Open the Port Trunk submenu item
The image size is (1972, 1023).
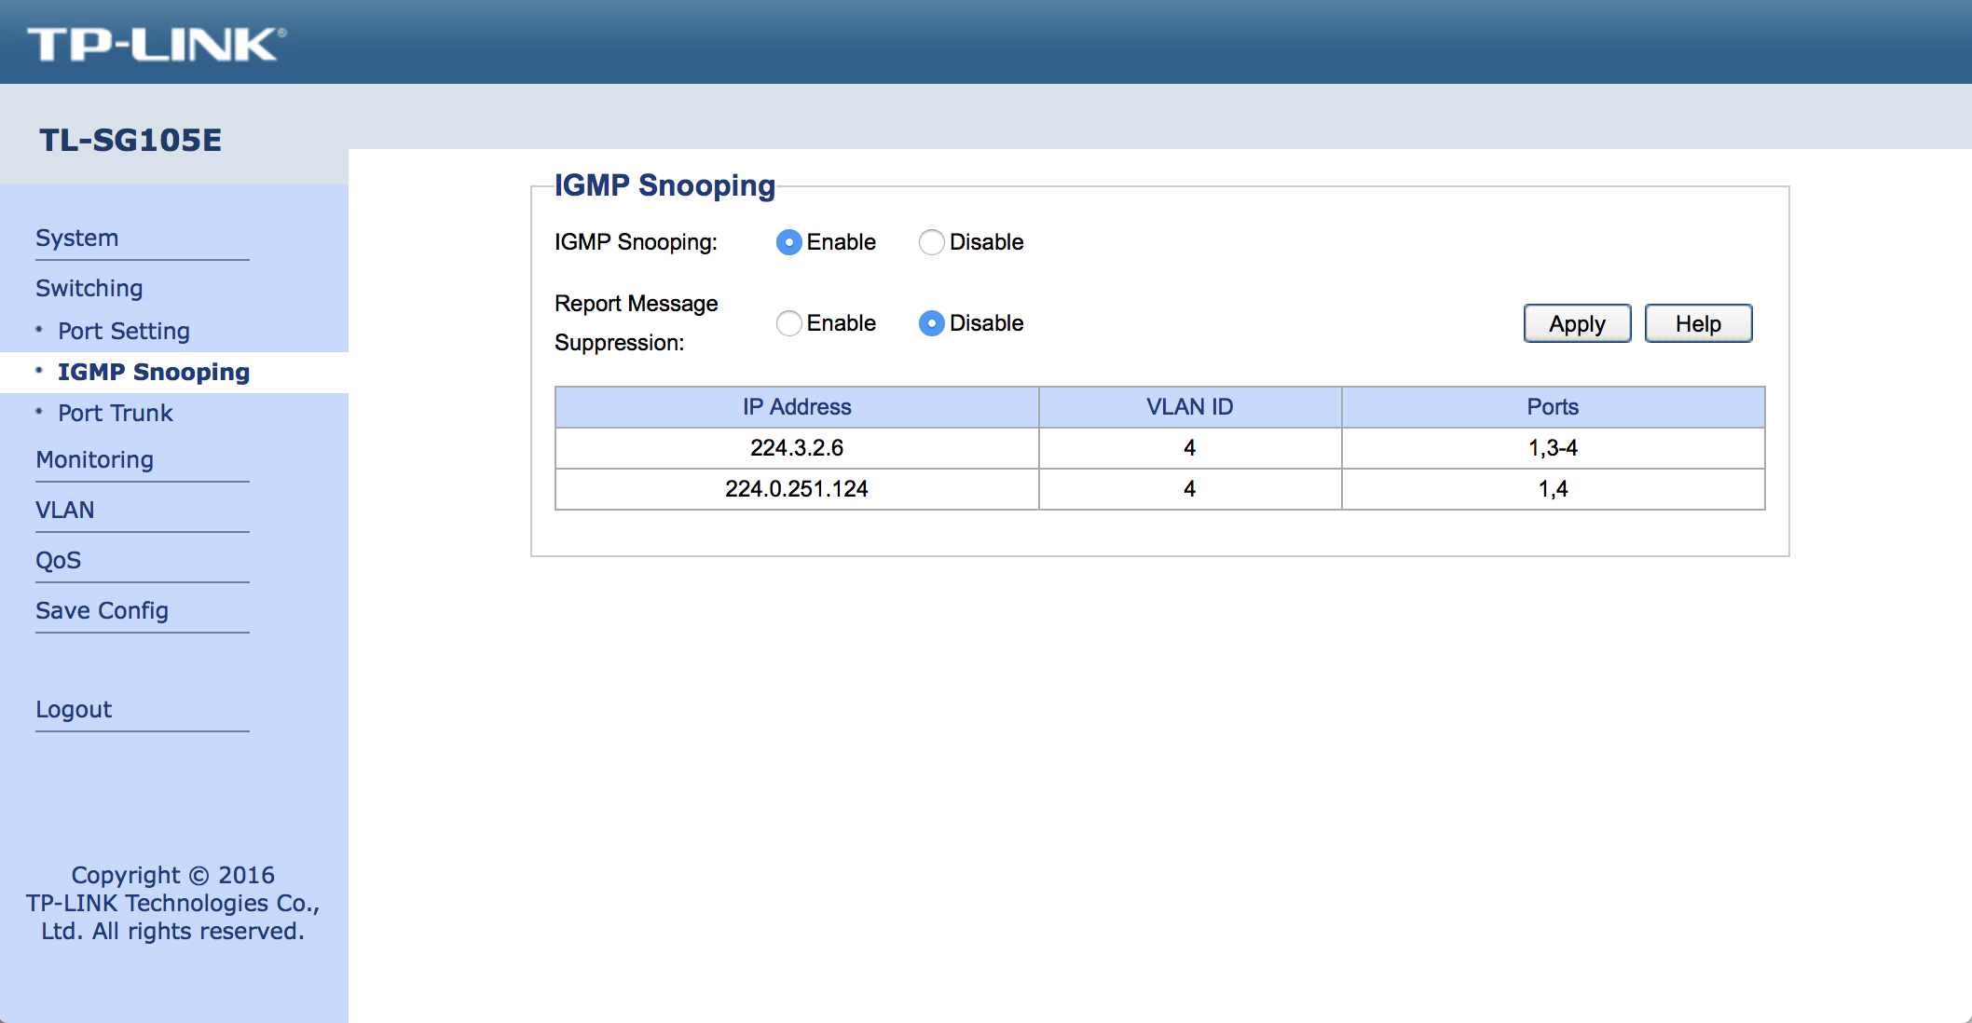tap(116, 413)
